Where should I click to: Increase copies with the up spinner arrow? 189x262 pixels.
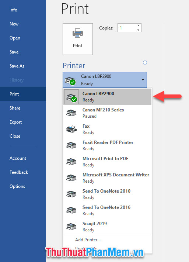[138, 26]
